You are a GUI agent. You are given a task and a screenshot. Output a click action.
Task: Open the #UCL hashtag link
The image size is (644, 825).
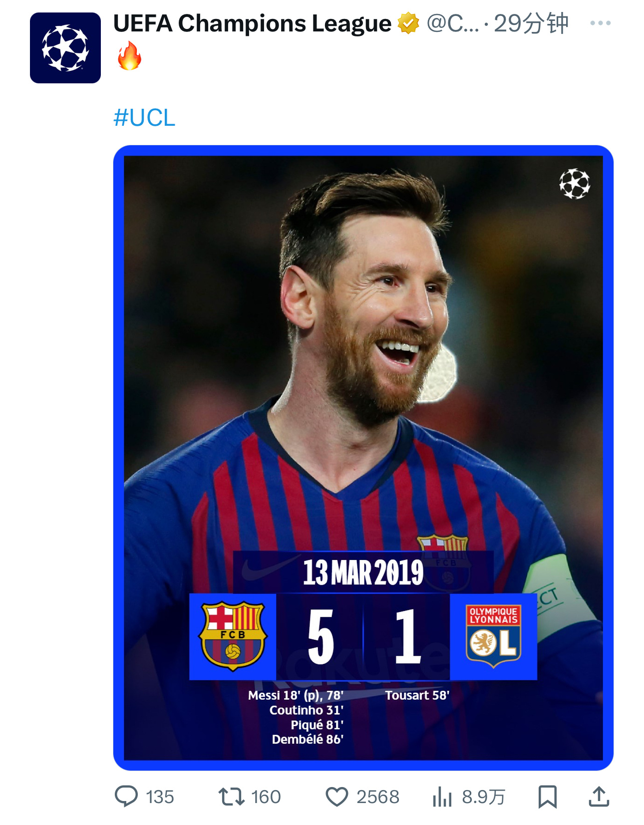(144, 118)
